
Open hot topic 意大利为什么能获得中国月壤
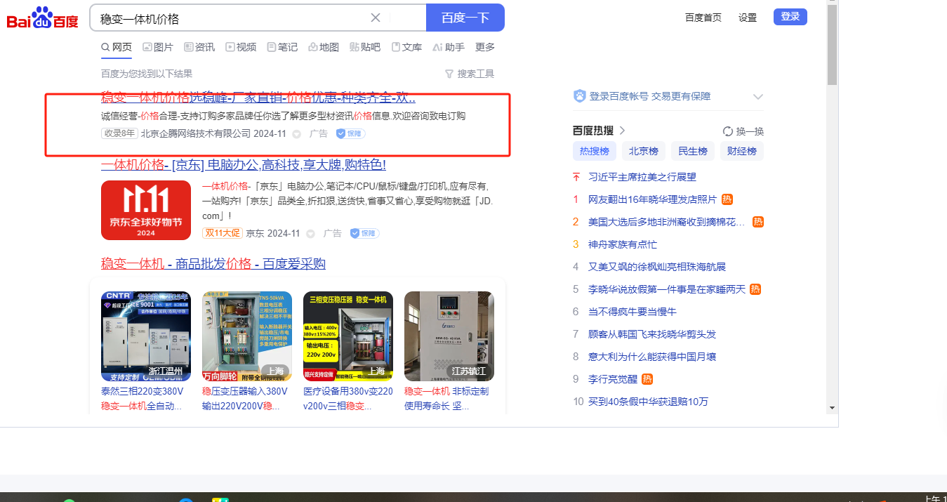652,357
